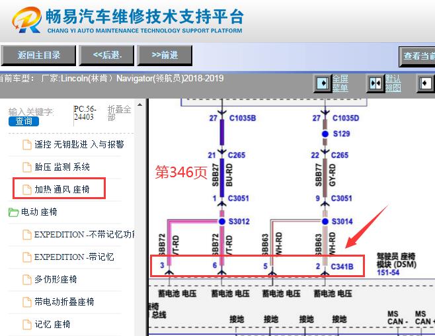
Task: Click the page icon beside 多仿形座椅
Action: (x=27, y=280)
